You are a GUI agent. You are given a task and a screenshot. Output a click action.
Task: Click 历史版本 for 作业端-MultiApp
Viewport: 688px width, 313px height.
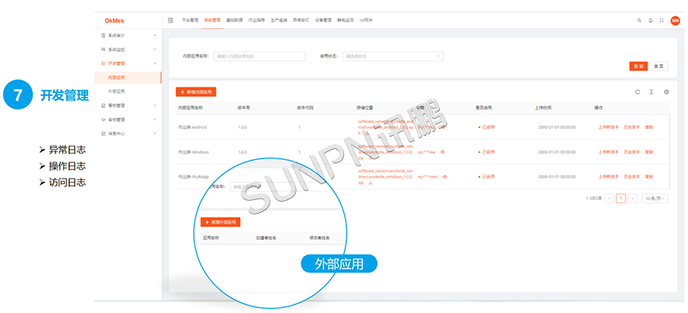pyautogui.click(x=632, y=176)
